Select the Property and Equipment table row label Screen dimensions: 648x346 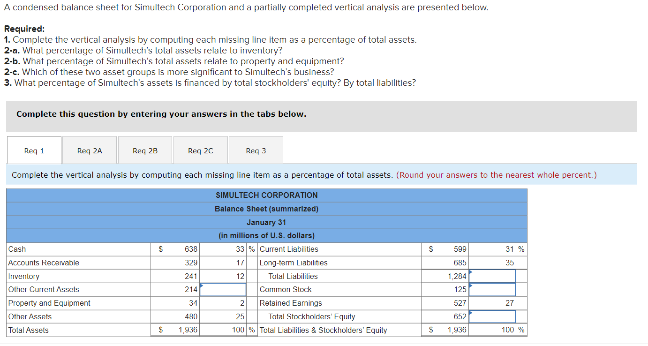click(x=49, y=303)
